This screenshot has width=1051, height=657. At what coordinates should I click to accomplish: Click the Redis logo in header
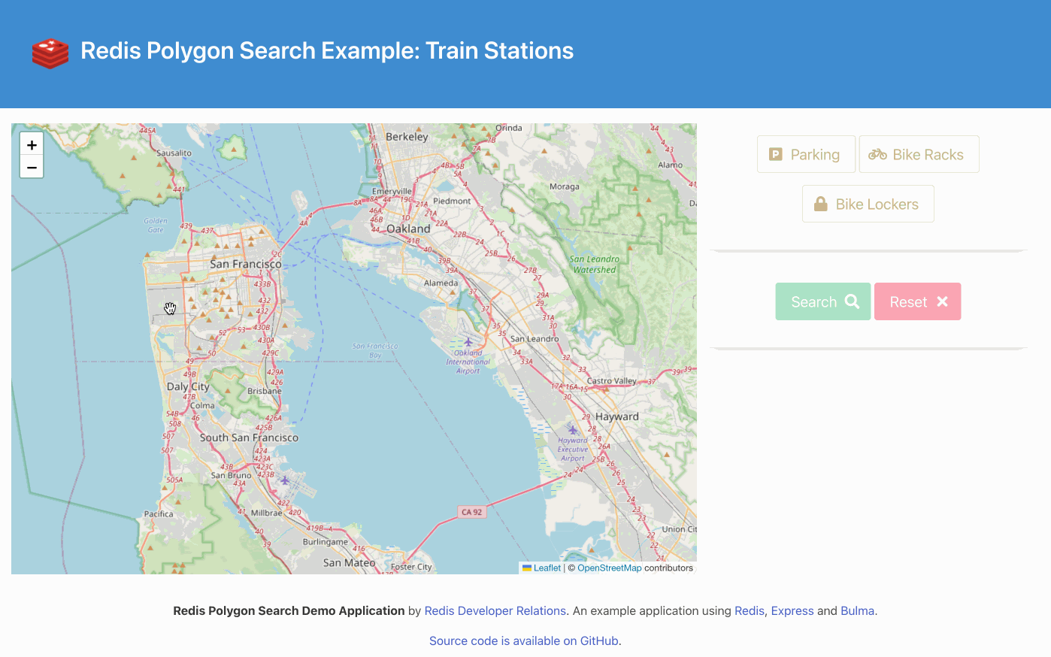(50, 53)
